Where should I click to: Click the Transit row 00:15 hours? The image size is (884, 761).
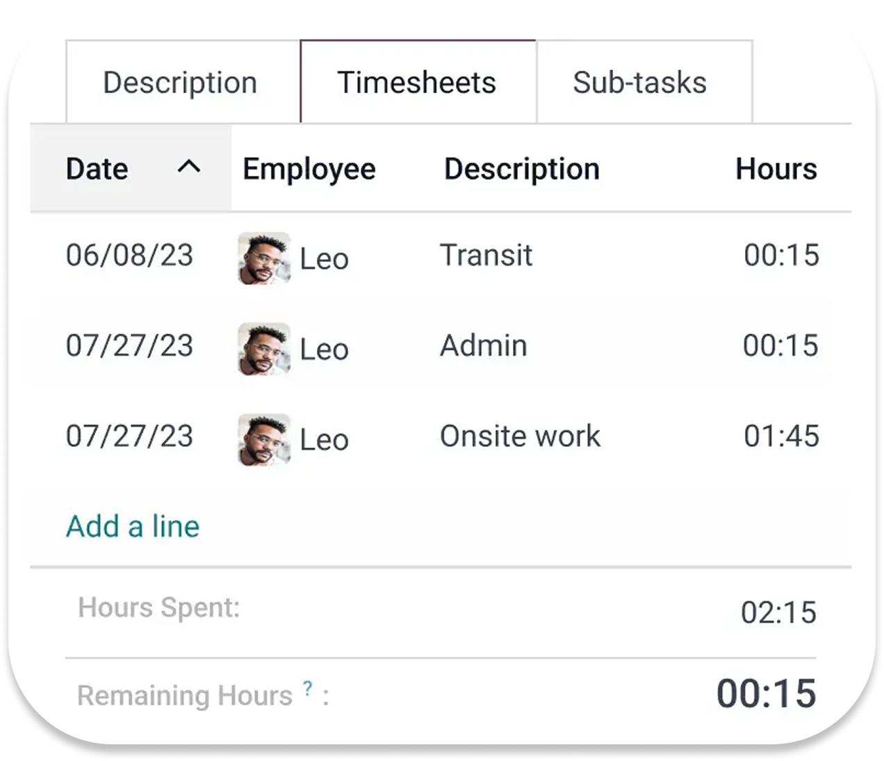782,255
